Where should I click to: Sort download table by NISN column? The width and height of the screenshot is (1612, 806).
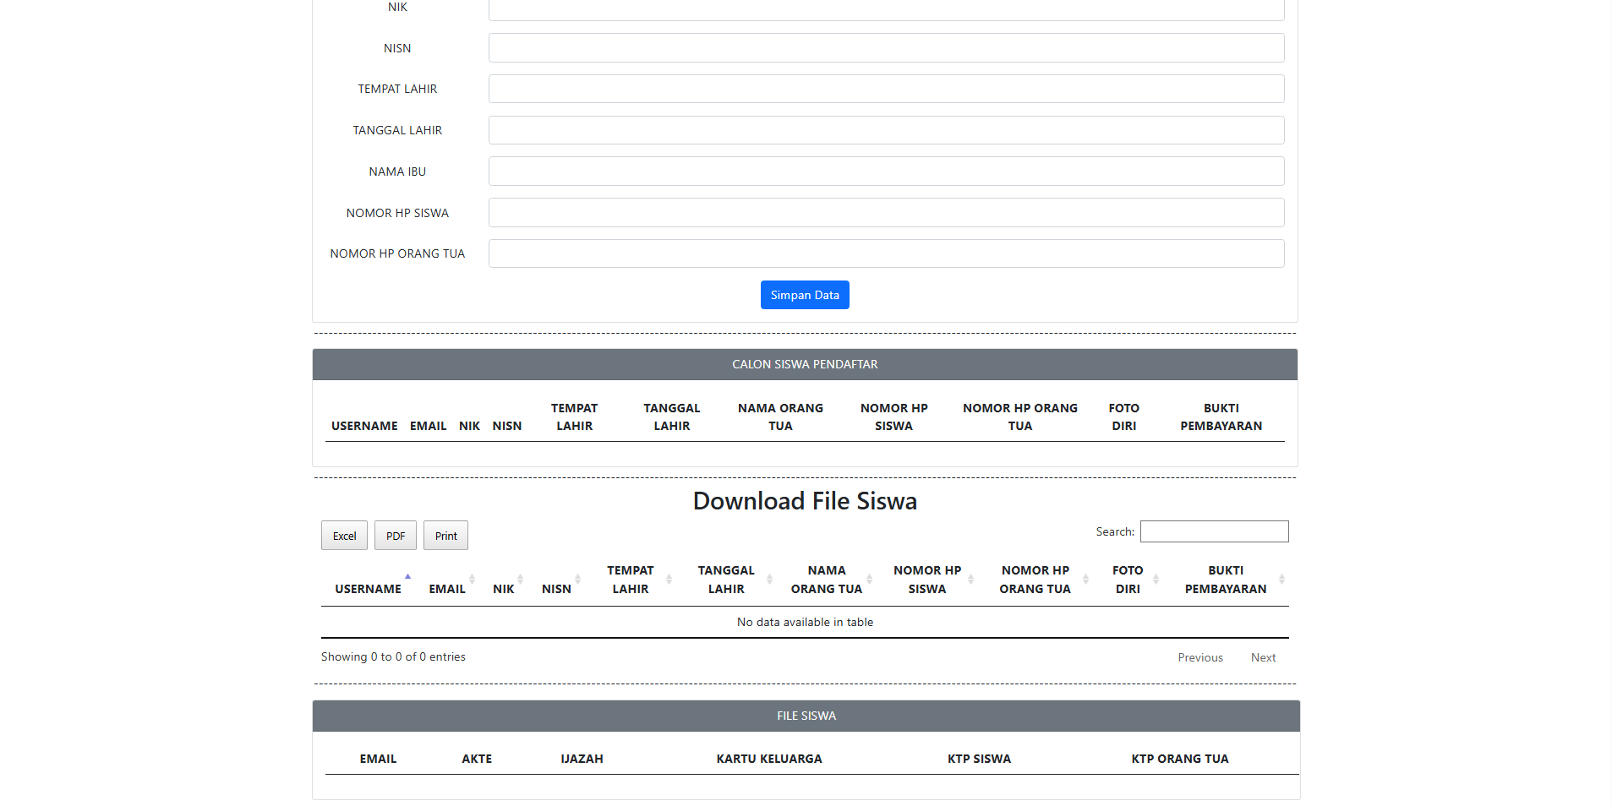click(x=556, y=589)
